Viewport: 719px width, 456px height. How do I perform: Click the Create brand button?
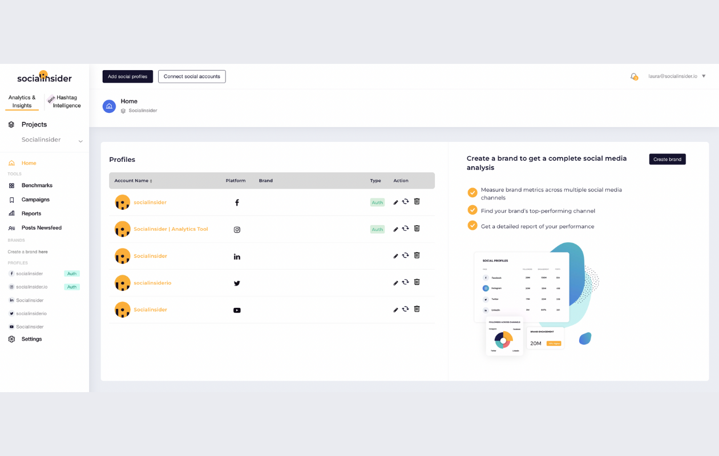(x=667, y=159)
